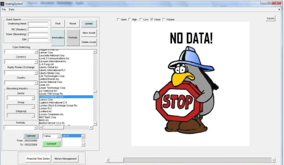Click the ticker box scroll up arrow
The image size is (284, 165).
coord(83,136)
